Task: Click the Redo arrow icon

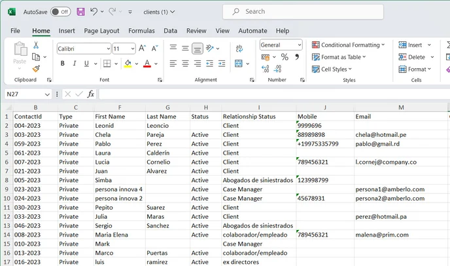Action: coord(113,12)
